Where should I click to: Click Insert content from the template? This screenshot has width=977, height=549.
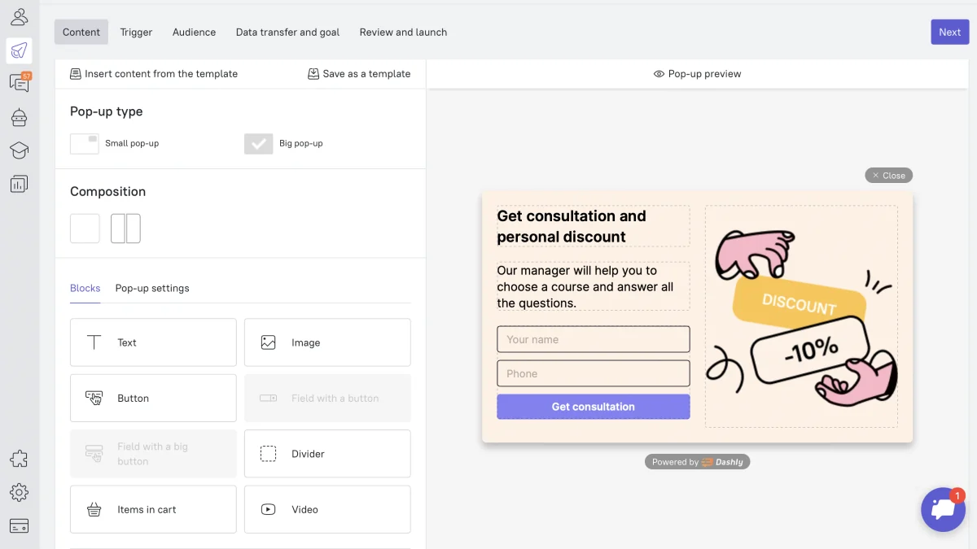154,74
